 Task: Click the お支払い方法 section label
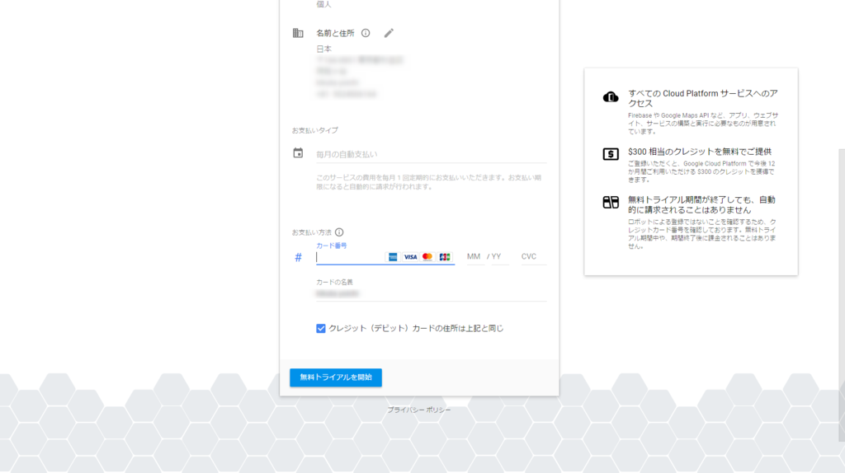point(312,232)
